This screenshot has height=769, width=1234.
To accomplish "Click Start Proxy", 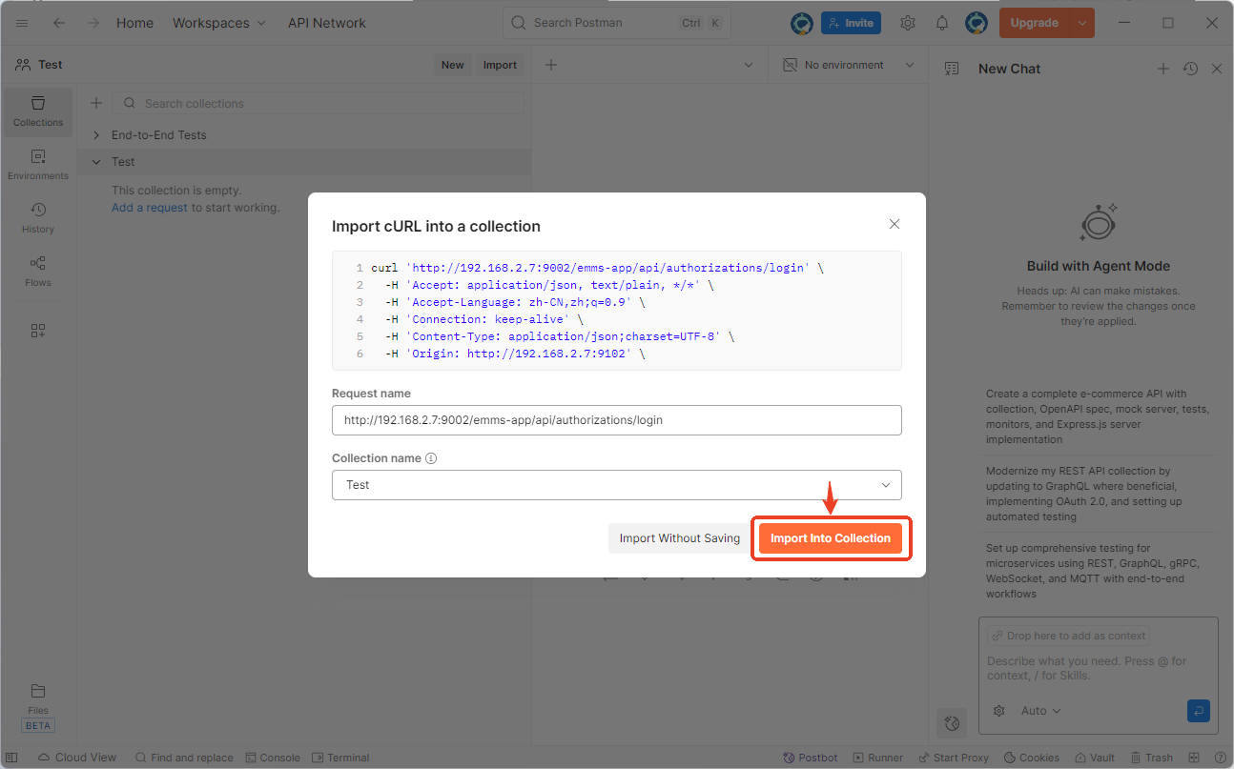I will pos(953,758).
